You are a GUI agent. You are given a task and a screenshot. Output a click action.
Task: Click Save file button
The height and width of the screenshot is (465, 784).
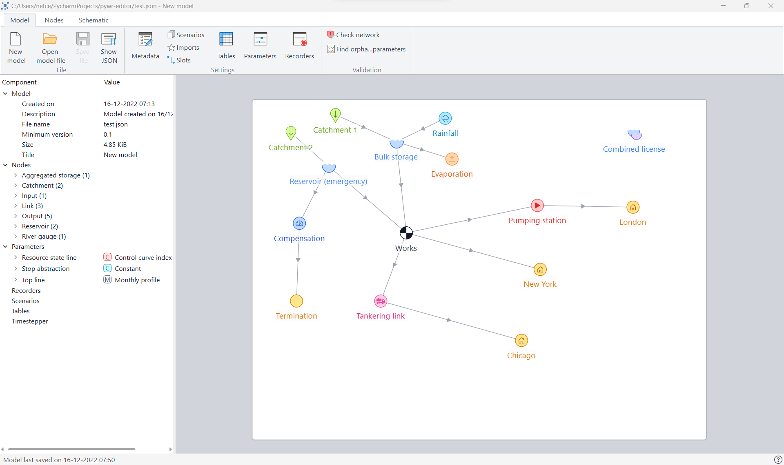tap(82, 48)
